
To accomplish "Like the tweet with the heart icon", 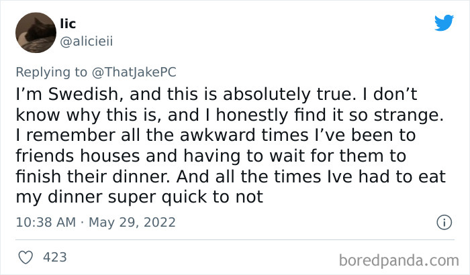I will pos(28,256).
